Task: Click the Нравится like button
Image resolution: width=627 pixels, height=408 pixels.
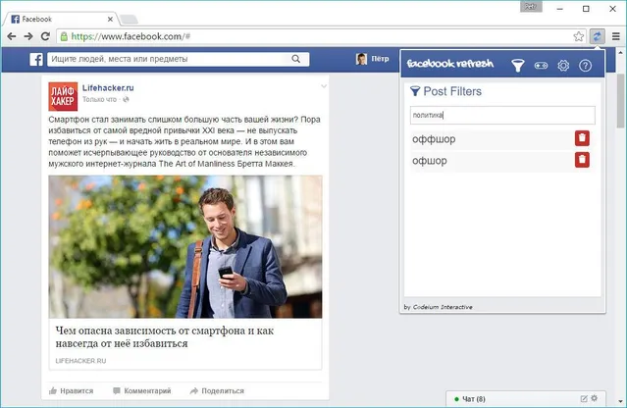Action: [71, 390]
